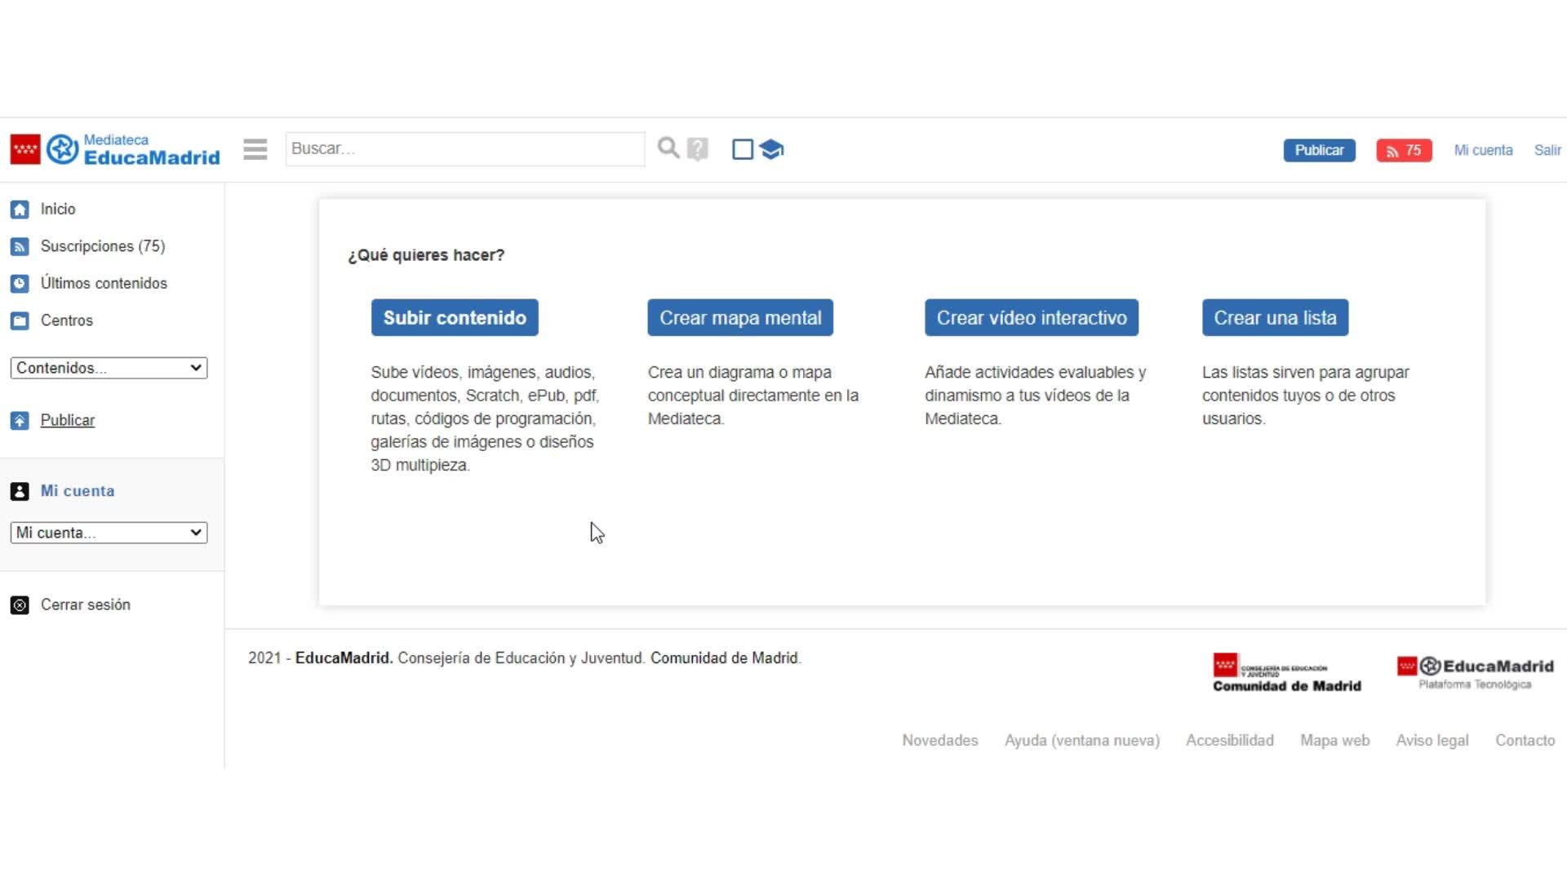Focus the Buscar search field
The image size is (1567, 881).
pos(464,149)
